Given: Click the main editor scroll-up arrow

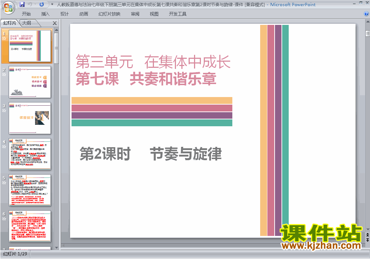Looking at the screenshot, I should click(367, 21).
